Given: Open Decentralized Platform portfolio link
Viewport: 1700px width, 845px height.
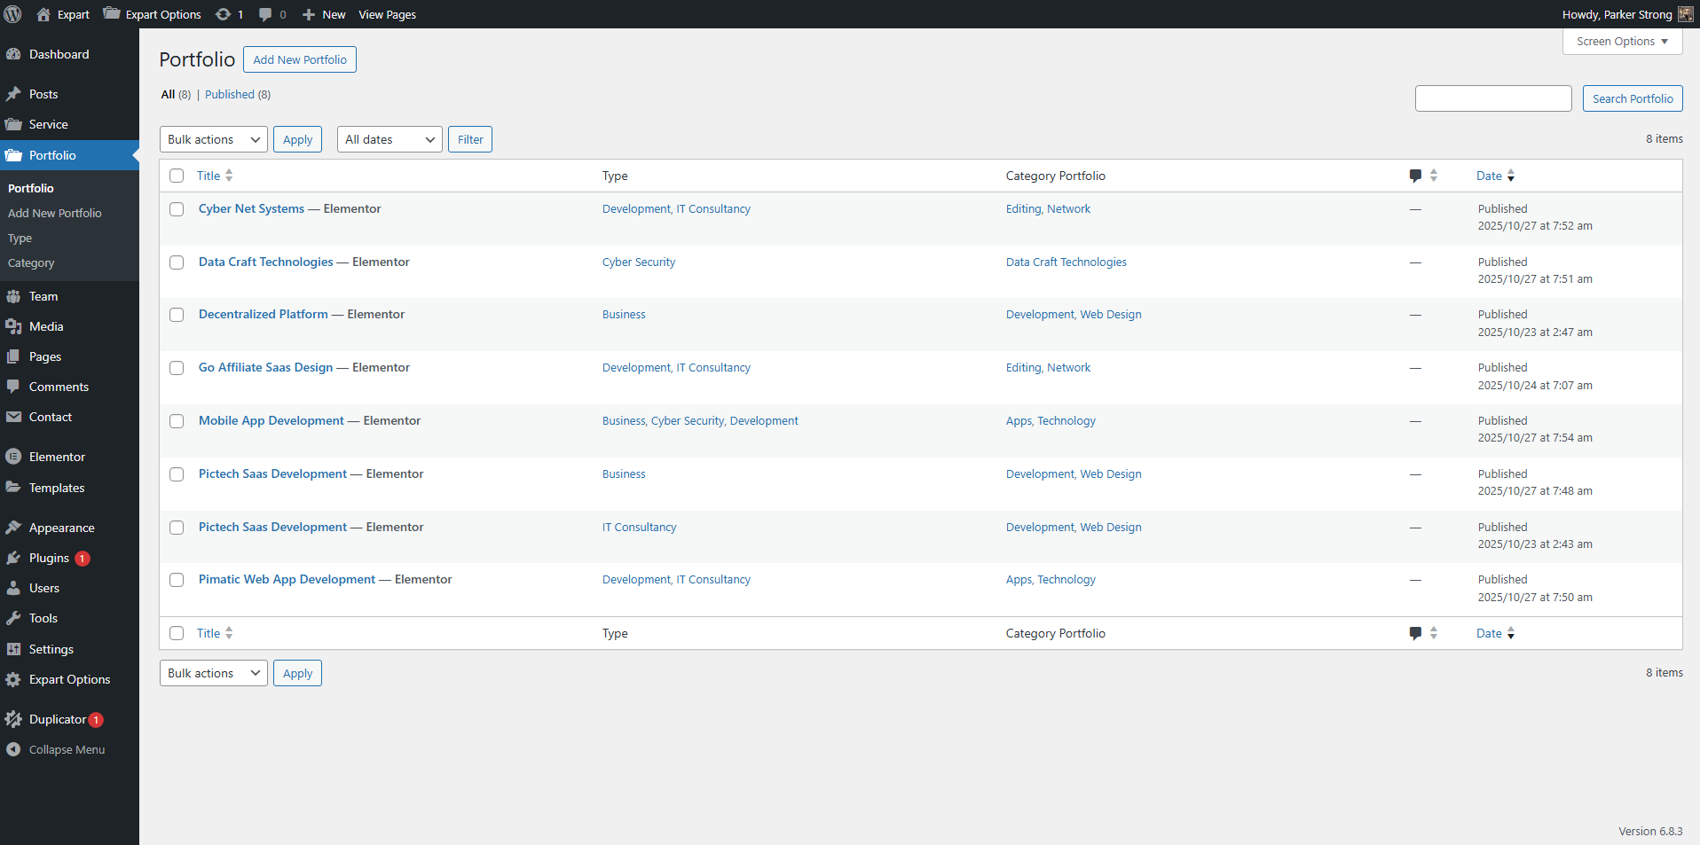Looking at the screenshot, I should 263,314.
